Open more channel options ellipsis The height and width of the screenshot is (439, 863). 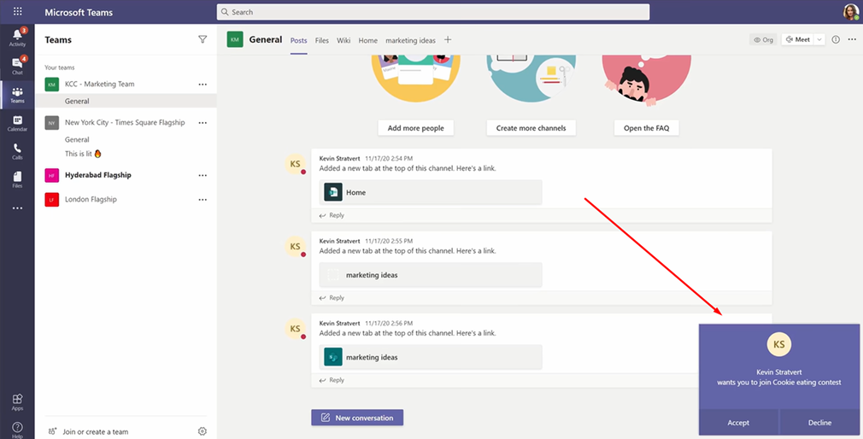(852, 39)
